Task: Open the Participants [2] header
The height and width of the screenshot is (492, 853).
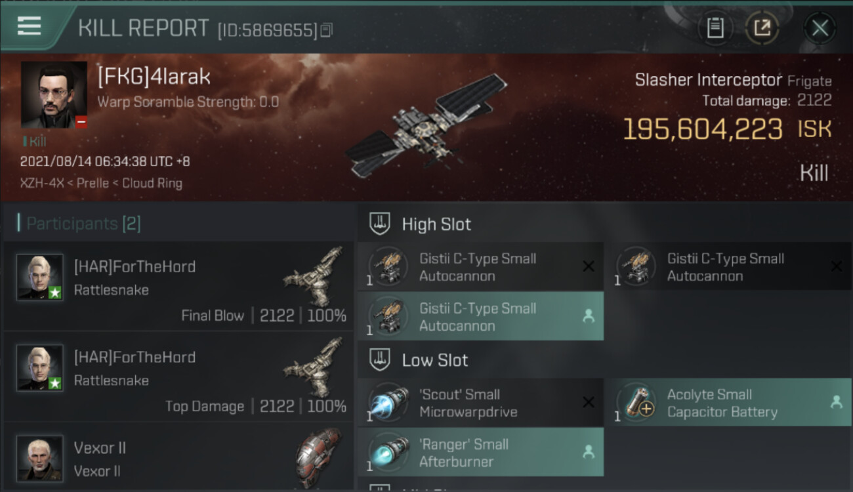Action: click(79, 224)
